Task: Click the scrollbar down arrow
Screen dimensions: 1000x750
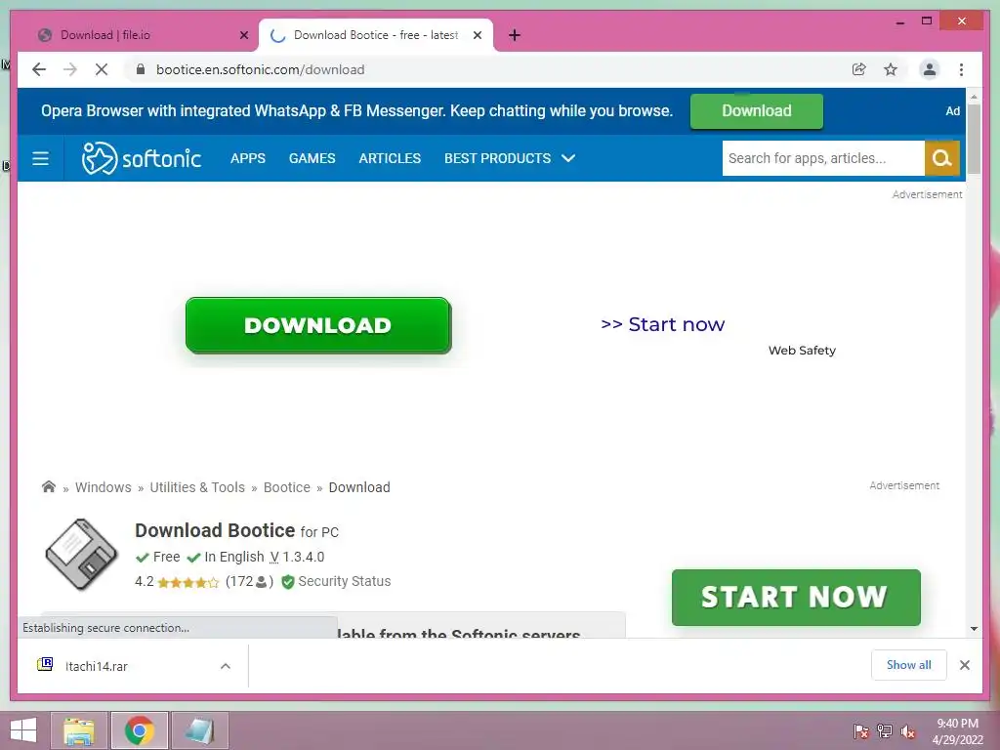Action: tap(974, 629)
